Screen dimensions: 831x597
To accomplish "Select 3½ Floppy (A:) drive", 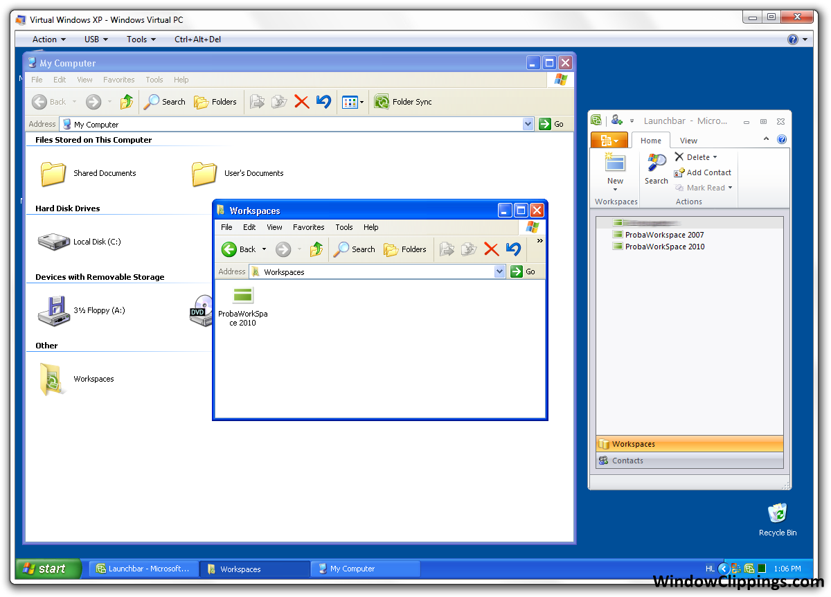I will (x=82, y=310).
